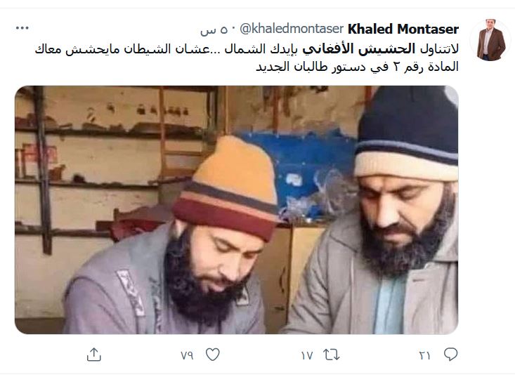The height and width of the screenshot is (377, 515).
Task: Open the share upload-arrow icon
Action: tap(94, 355)
